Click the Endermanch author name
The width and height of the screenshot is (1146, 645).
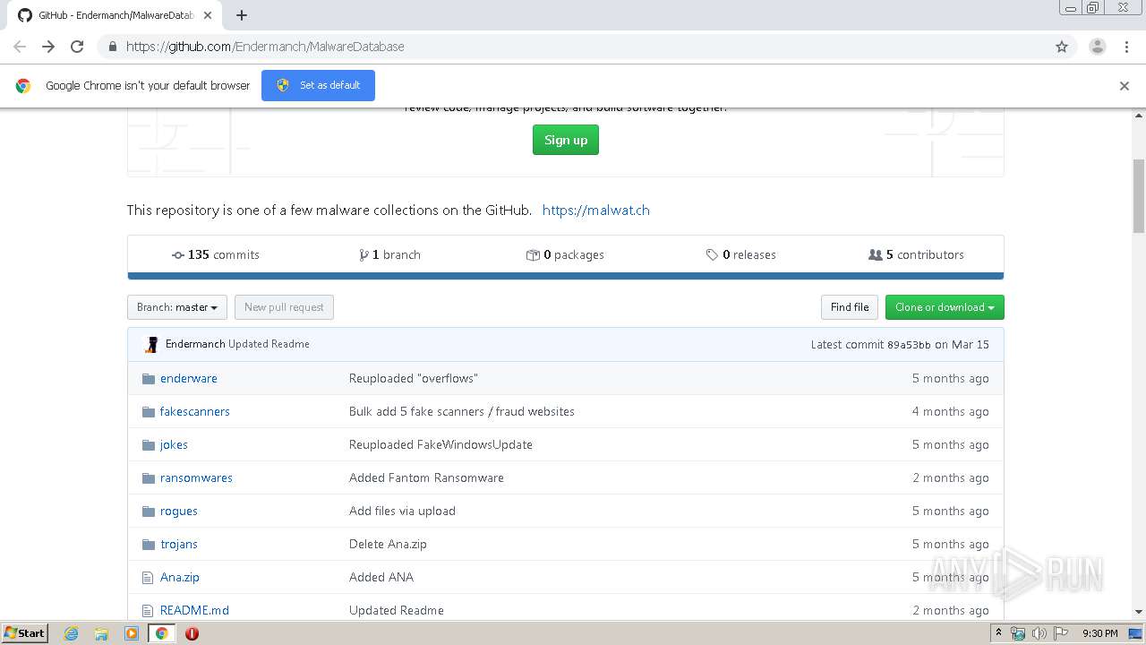[195, 344]
